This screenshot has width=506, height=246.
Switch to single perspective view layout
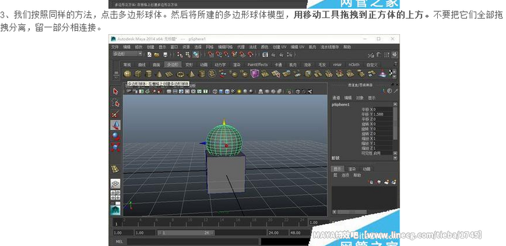coord(115,183)
